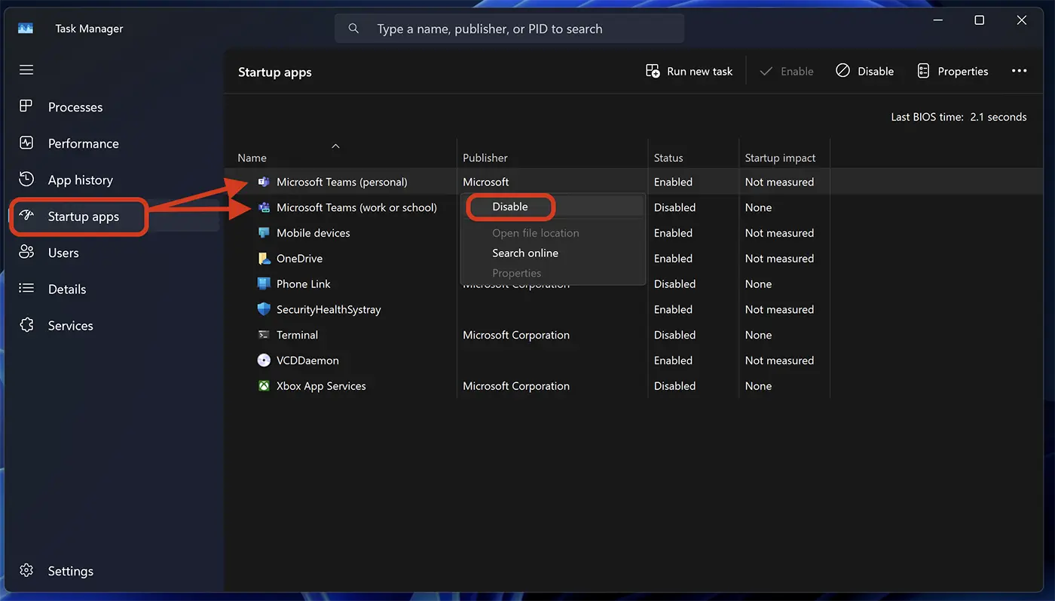The width and height of the screenshot is (1055, 601).
Task: Sort by the Startup impact column header
Action: click(780, 158)
